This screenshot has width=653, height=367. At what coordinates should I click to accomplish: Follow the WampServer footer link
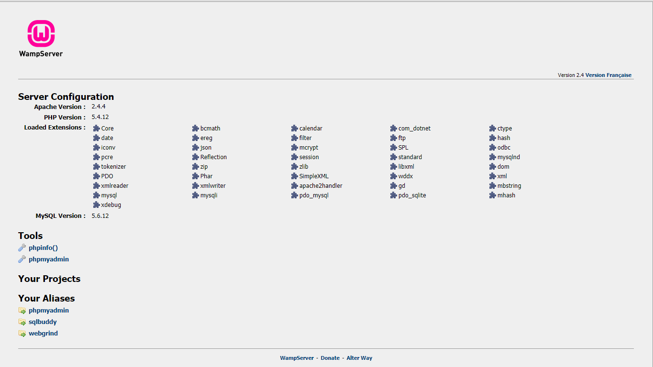pyautogui.click(x=297, y=358)
